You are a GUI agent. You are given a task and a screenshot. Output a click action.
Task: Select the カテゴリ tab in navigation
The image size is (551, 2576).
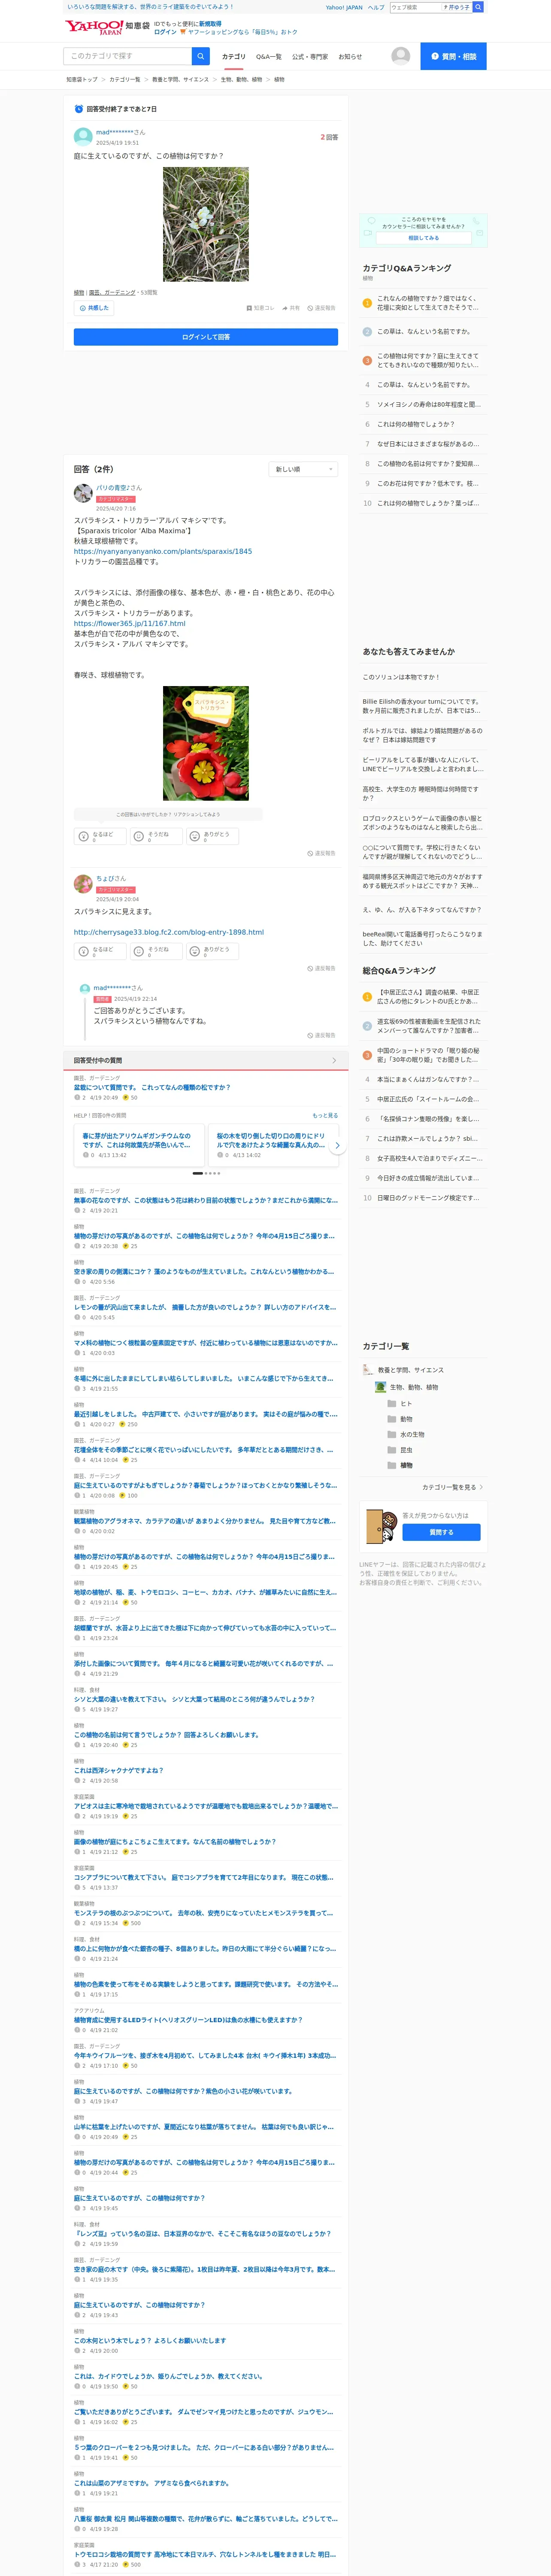pos(233,57)
